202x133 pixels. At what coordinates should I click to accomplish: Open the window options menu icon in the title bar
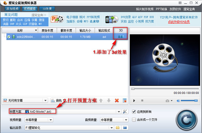point(180,3)
